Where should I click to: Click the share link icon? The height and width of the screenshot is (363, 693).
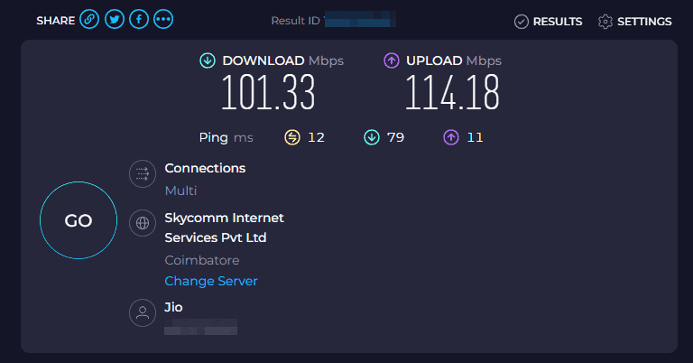coord(89,20)
